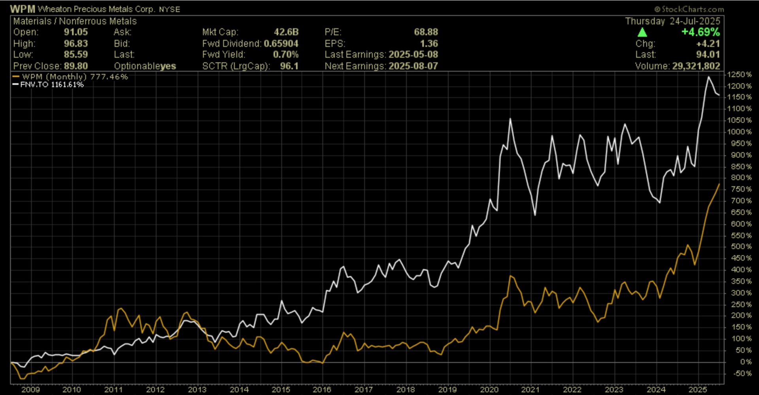Click the Thursday 24-Jul-2025 date
The width and height of the screenshot is (759, 395).
click(x=673, y=21)
